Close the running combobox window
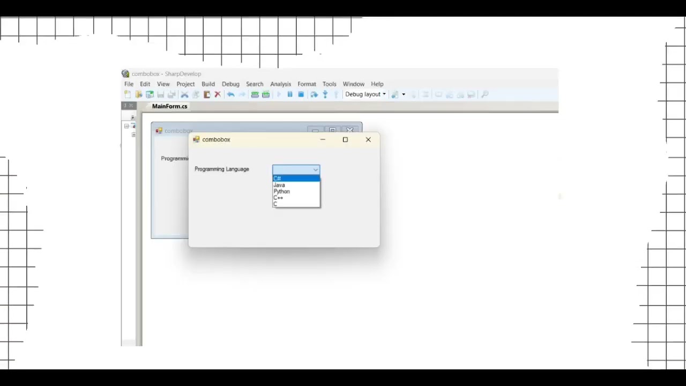Screen dimensions: 686x386 (x=368, y=139)
